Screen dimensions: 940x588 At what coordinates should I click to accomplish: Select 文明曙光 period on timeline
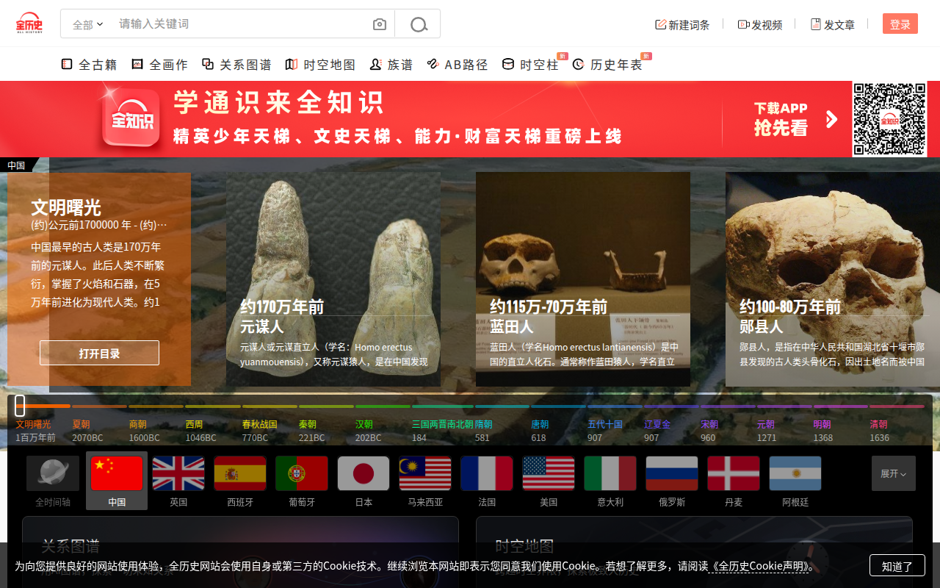coord(35,431)
